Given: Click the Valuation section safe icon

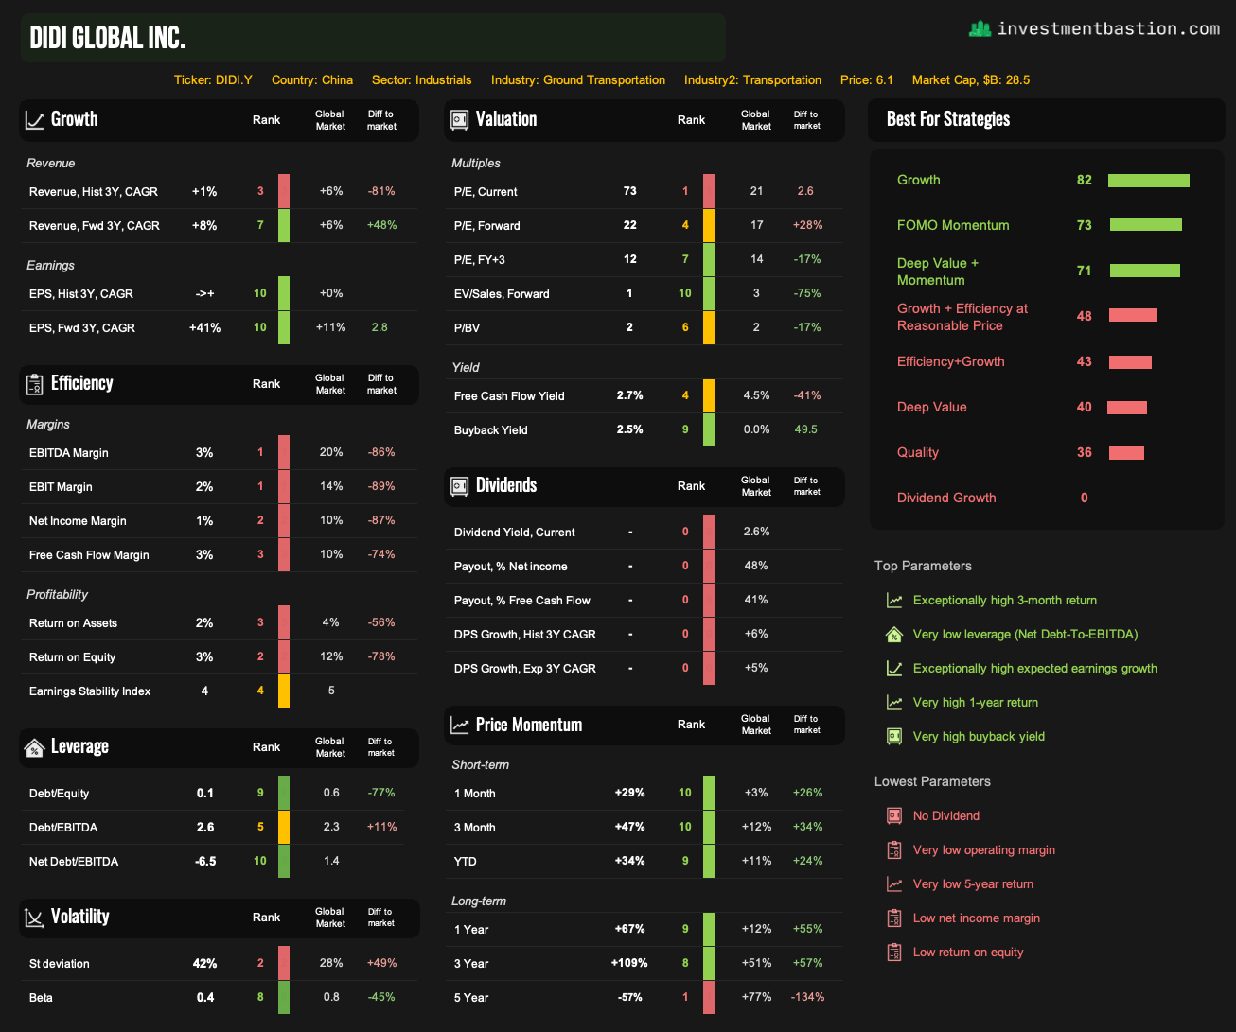Looking at the screenshot, I should [459, 120].
